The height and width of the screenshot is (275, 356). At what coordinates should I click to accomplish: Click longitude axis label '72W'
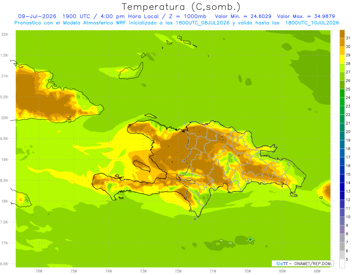coord(178,271)
